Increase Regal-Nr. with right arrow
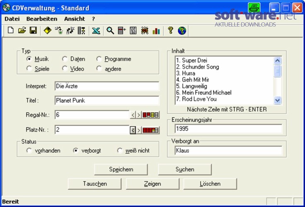The image size is (305, 207). coord(138,115)
